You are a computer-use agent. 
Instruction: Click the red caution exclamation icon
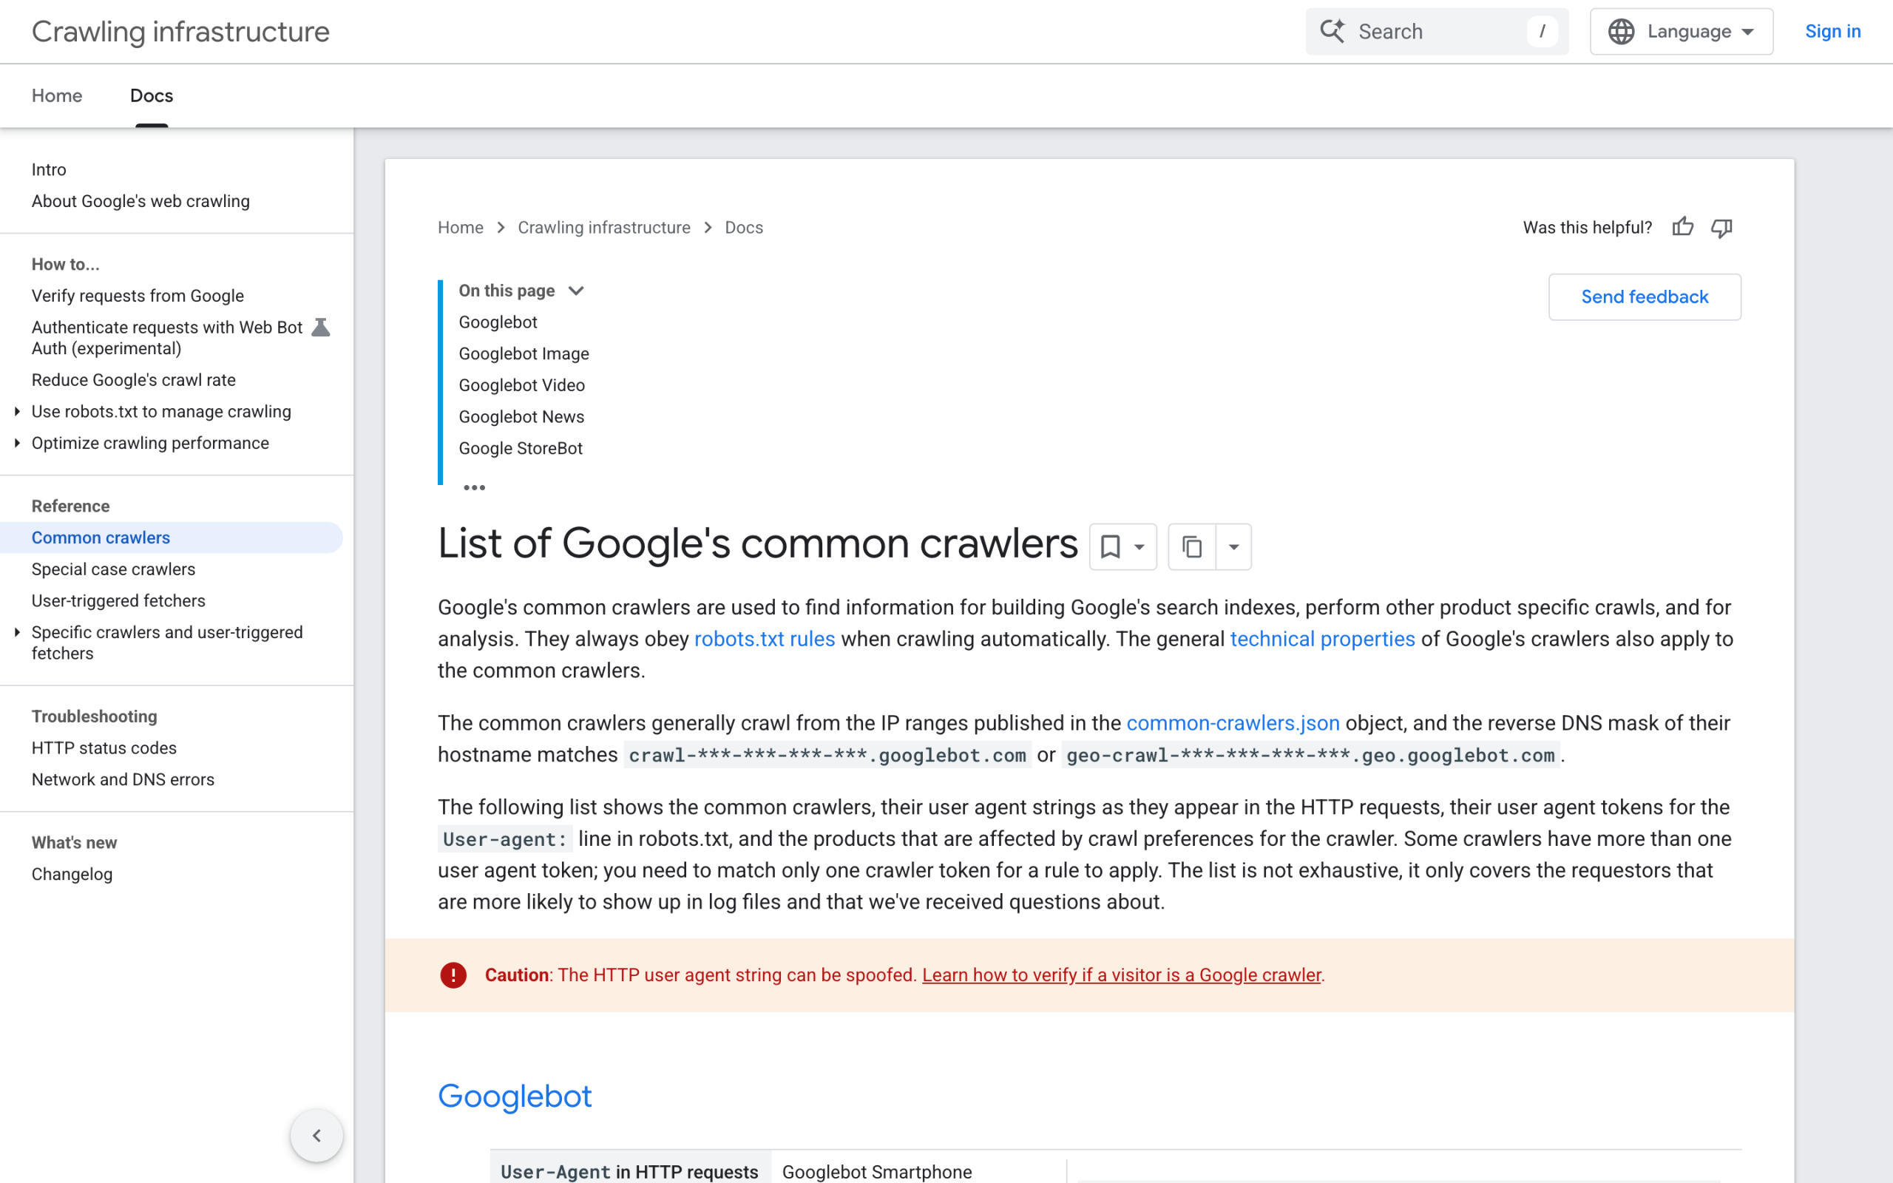click(453, 975)
